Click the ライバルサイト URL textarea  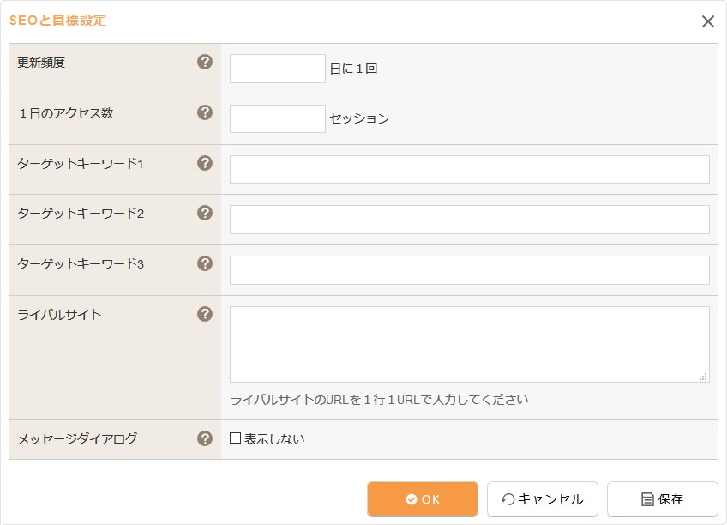click(x=469, y=343)
